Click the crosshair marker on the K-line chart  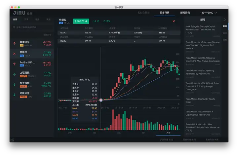point(101,100)
